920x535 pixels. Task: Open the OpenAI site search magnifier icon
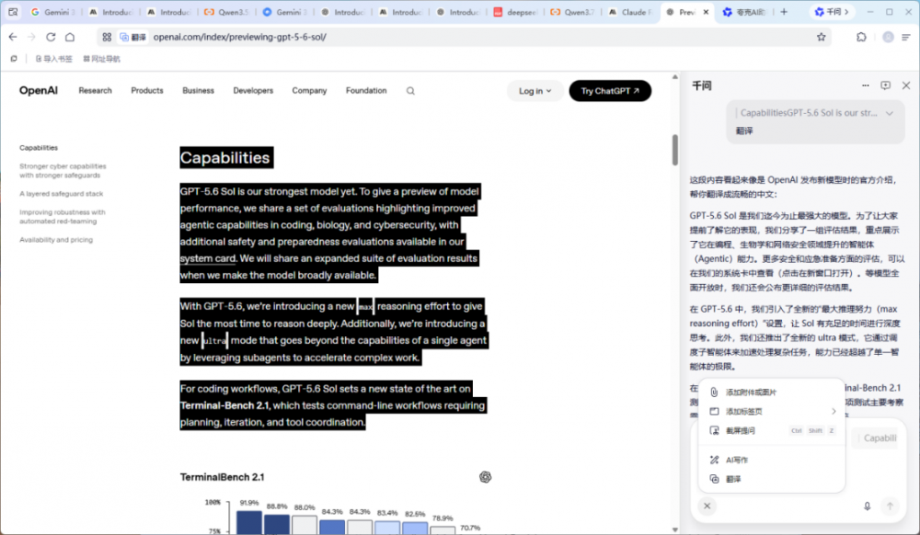coord(410,91)
